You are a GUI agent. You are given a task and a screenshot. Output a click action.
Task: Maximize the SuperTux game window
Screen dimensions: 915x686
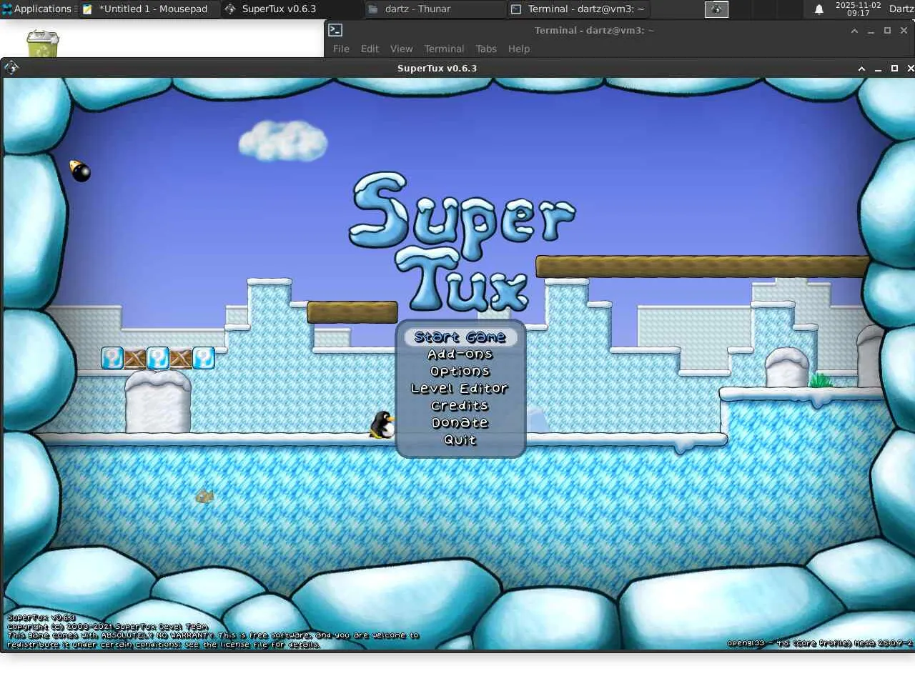click(894, 69)
